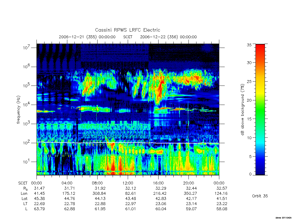
Task: Click the rainbow colorbar scale
Action: coord(260,109)
